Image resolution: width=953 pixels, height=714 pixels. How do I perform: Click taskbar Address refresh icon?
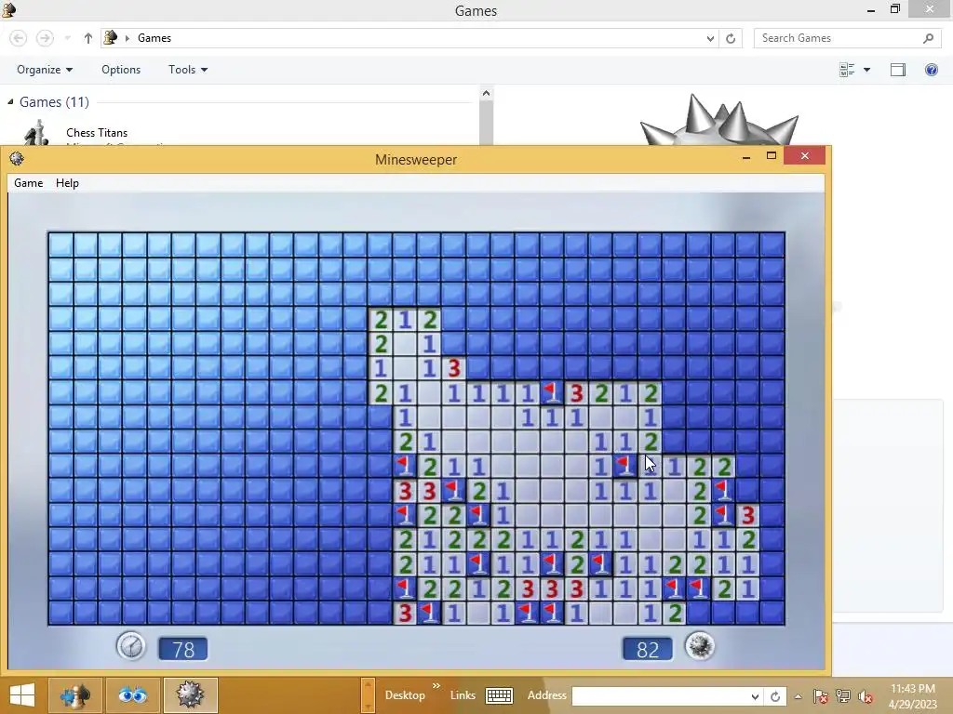(775, 696)
